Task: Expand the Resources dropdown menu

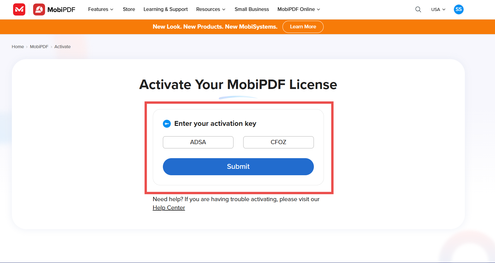Action: (211, 9)
